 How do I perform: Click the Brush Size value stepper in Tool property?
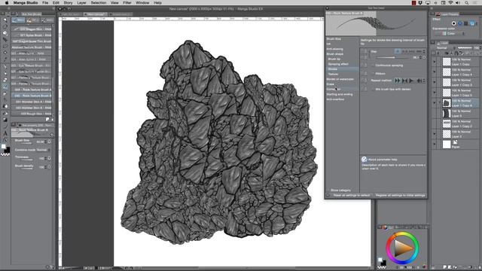pyautogui.click(x=46, y=142)
